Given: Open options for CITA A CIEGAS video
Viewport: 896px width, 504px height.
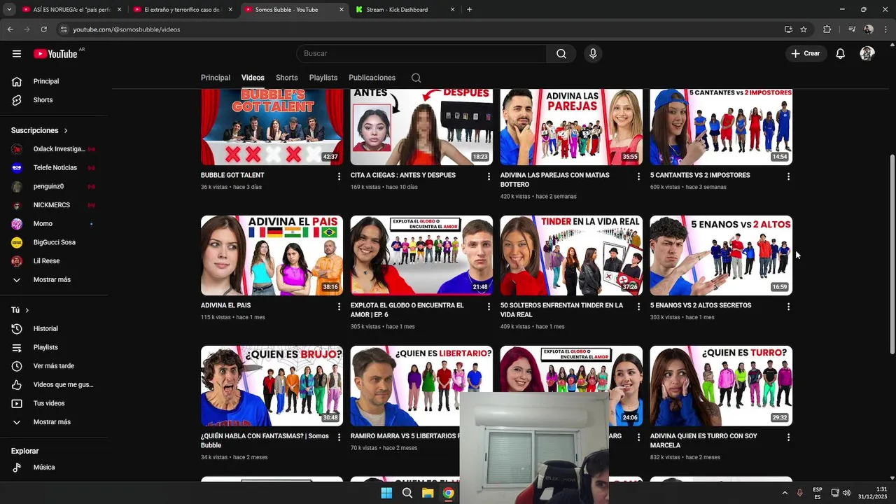Looking at the screenshot, I should (x=489, y=176).
